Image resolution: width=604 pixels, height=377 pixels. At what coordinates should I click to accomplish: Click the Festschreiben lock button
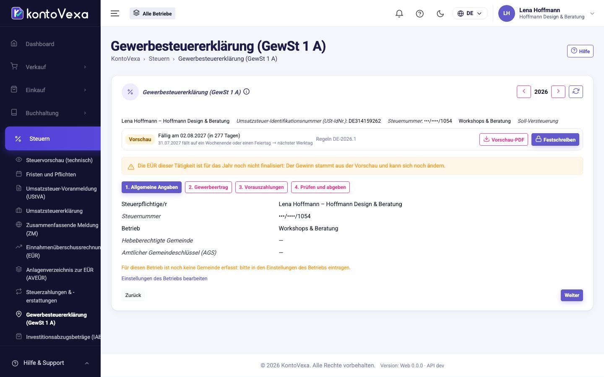[x=555, y=139]
